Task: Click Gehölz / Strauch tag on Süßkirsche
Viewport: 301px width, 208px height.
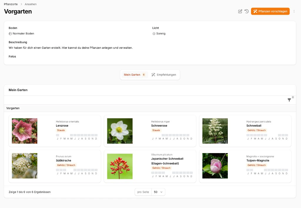Action: click(x=66, y=165)
